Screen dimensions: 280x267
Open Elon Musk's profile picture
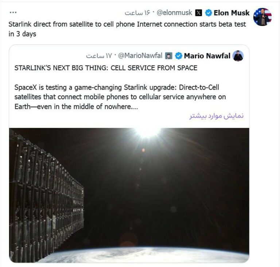(262, 17)
